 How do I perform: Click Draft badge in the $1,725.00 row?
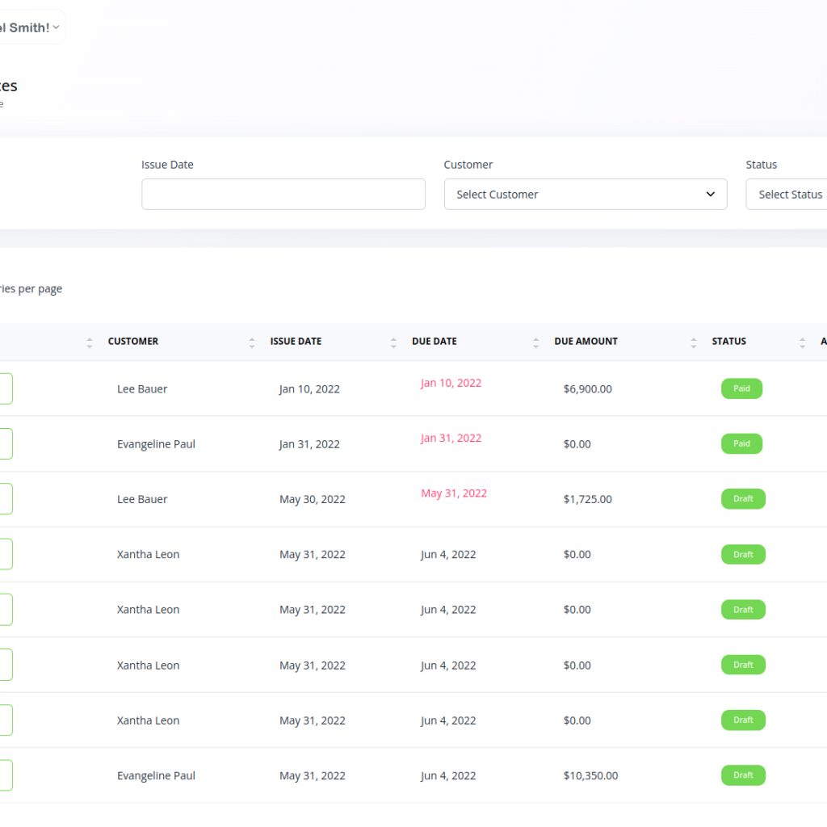click(743, 499)
